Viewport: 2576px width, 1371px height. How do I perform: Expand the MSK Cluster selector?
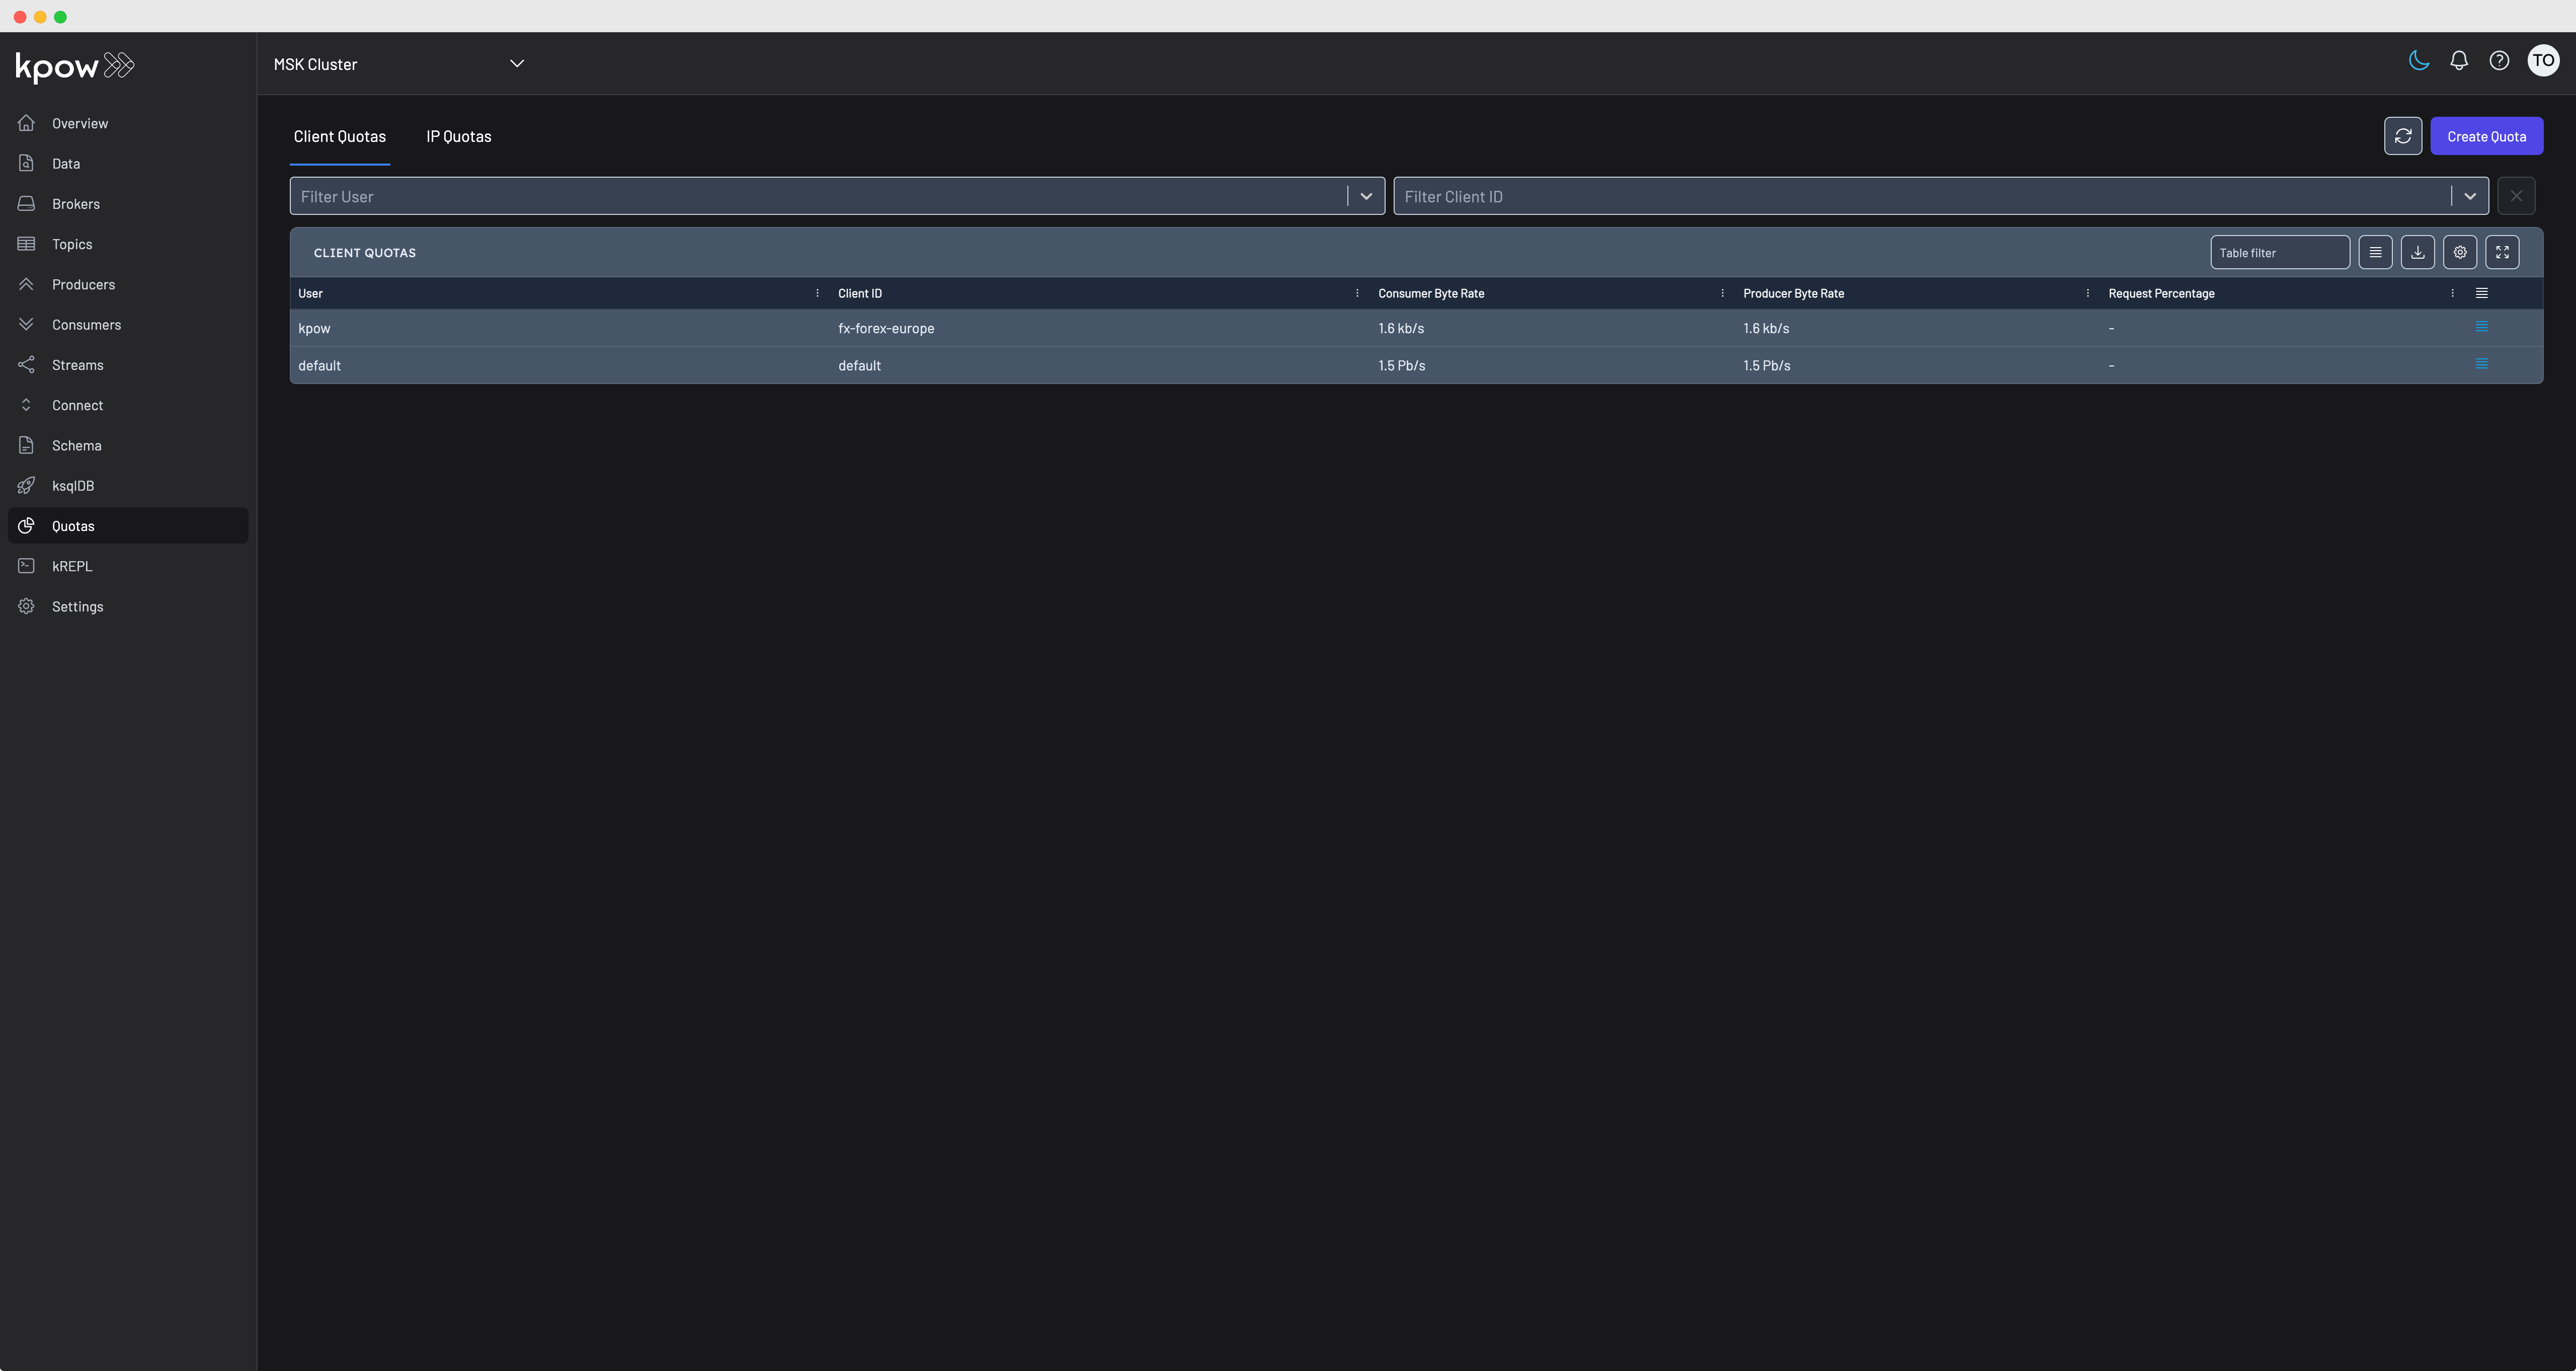pyautogui.click(x=517, y=63)
